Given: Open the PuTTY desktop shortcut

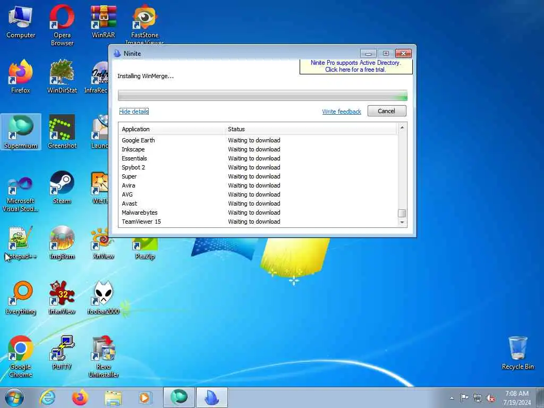Looking at the screenshot, I should point(62,353).
